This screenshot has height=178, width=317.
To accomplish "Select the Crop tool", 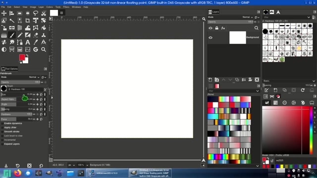I will pos(28,21).
